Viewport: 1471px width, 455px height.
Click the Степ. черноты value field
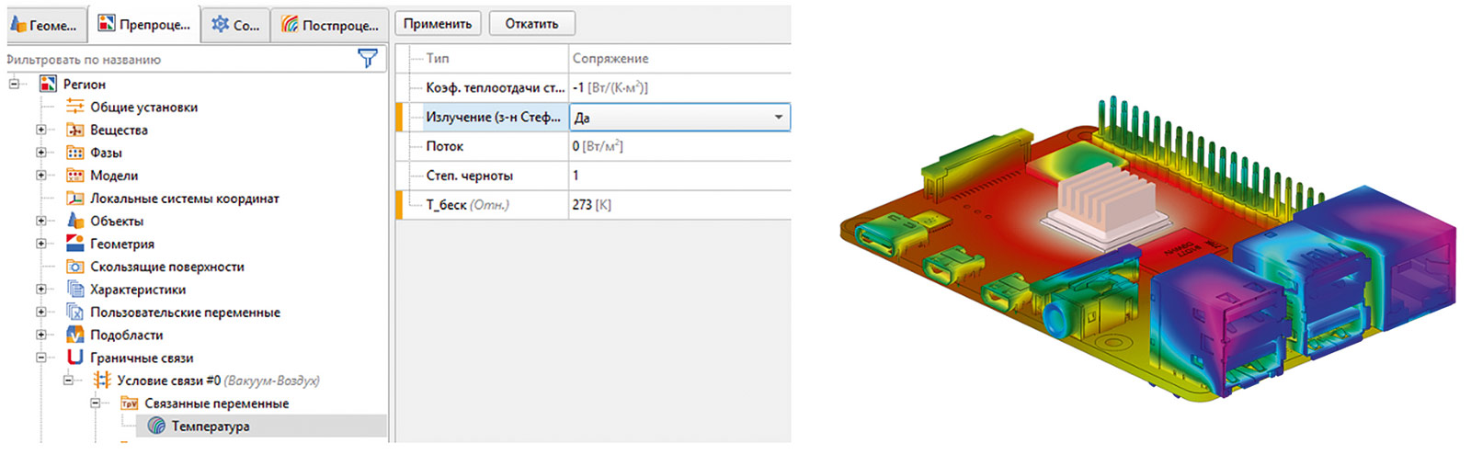(678, 176)
